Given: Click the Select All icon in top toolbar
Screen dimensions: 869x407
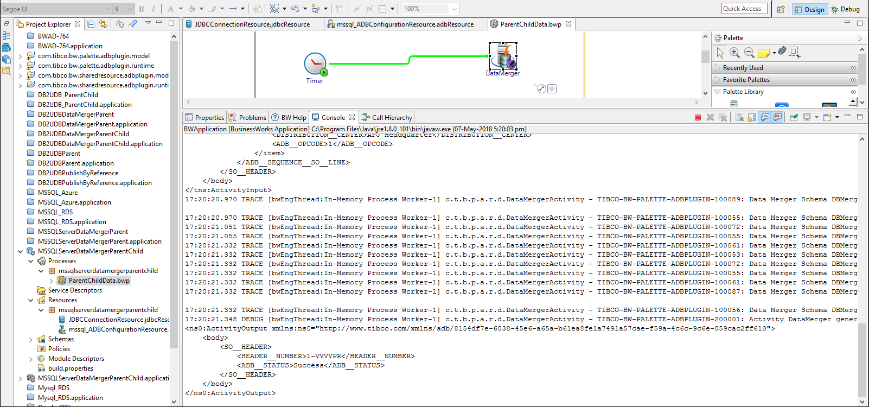Looking at the screenshot, I should point(274,9).
